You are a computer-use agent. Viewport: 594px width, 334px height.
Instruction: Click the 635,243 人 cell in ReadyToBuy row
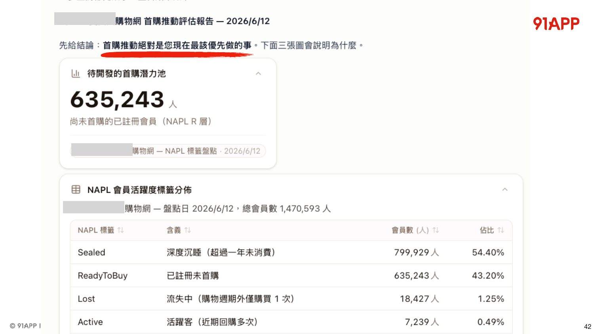[417, 276]
